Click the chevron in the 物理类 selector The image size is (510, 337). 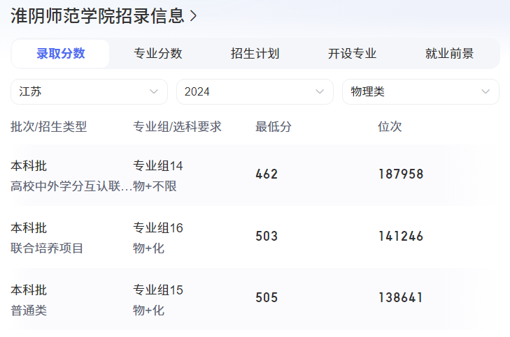486,92
